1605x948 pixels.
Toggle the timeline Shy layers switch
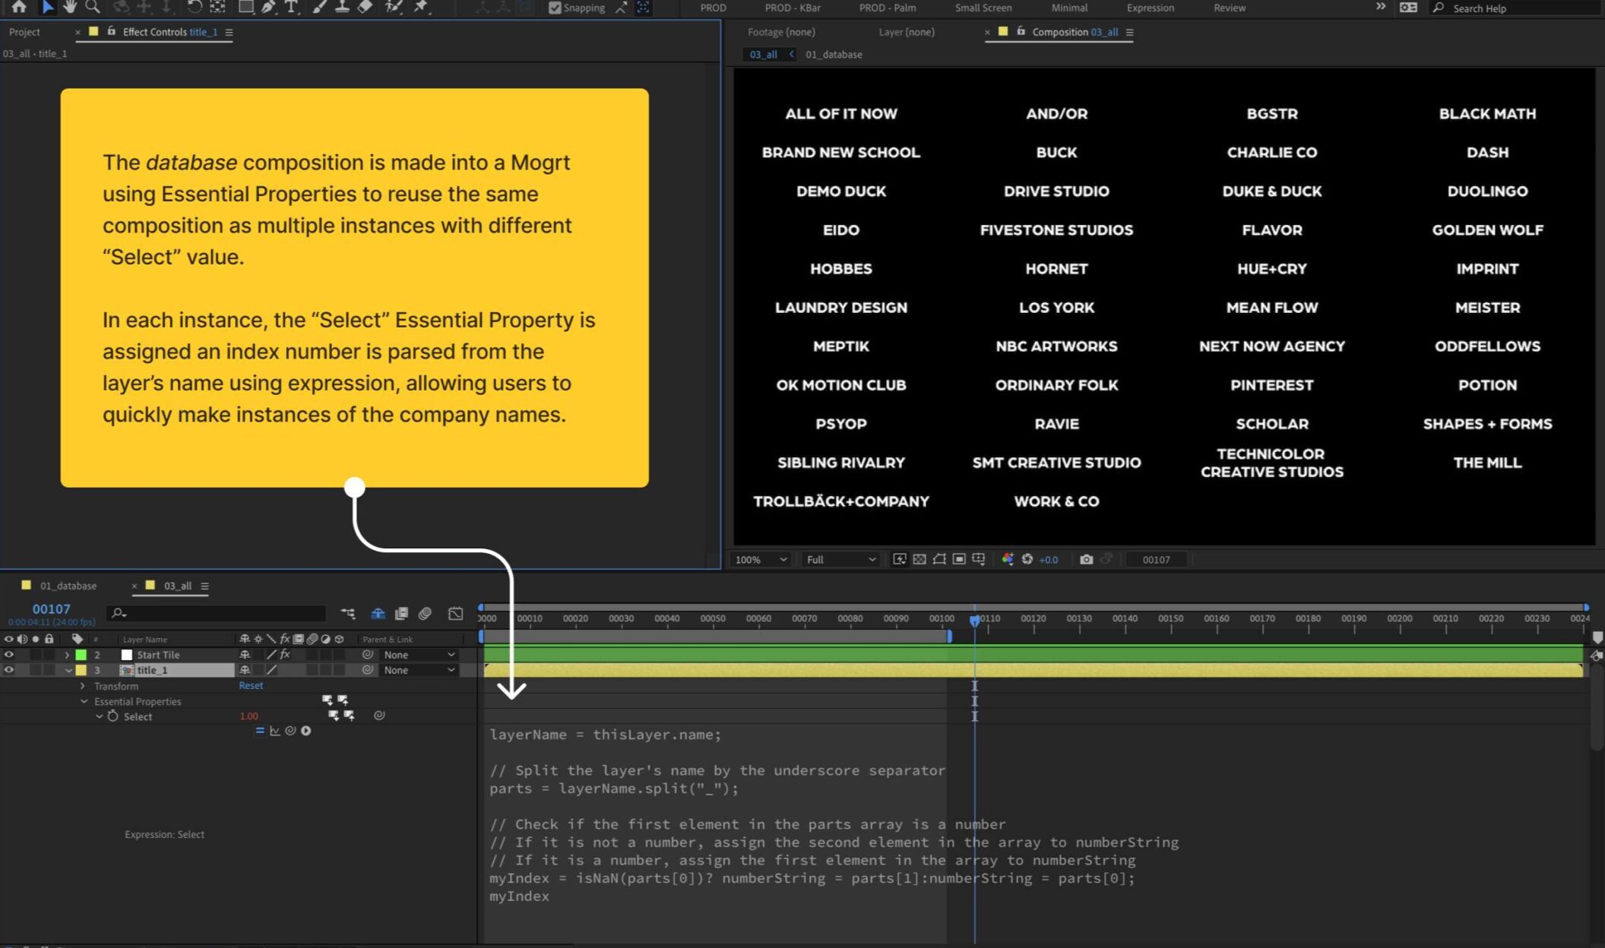point(378,613)
